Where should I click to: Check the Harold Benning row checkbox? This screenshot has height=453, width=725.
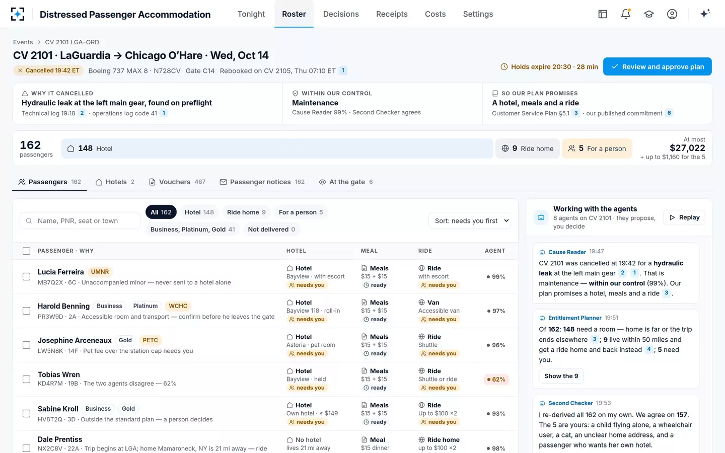pyautogui.click(x=27, y=311)
